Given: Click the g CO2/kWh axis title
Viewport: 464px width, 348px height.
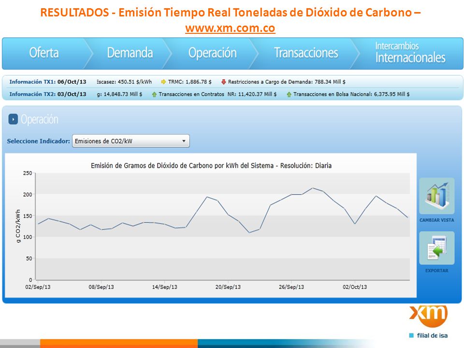Looking at the screenshot, I should [18, 226].
